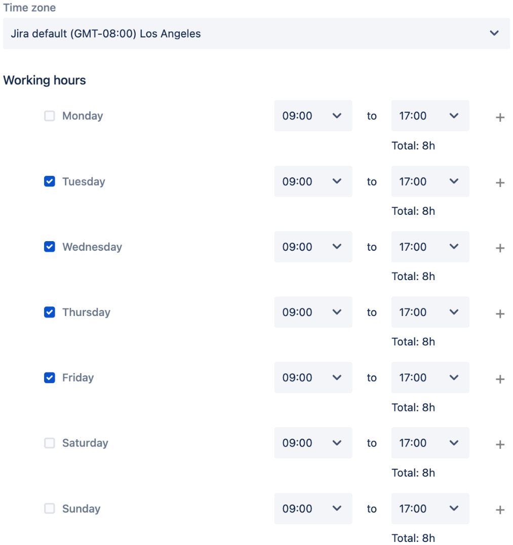Open Thursday's 09:00 start time dropdown
This screenshot has width=513, height=545.
point(313,312)
